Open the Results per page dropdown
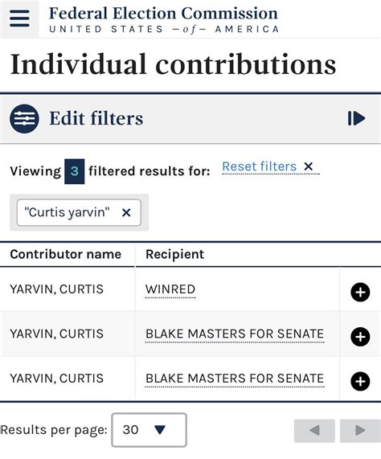 149,430
